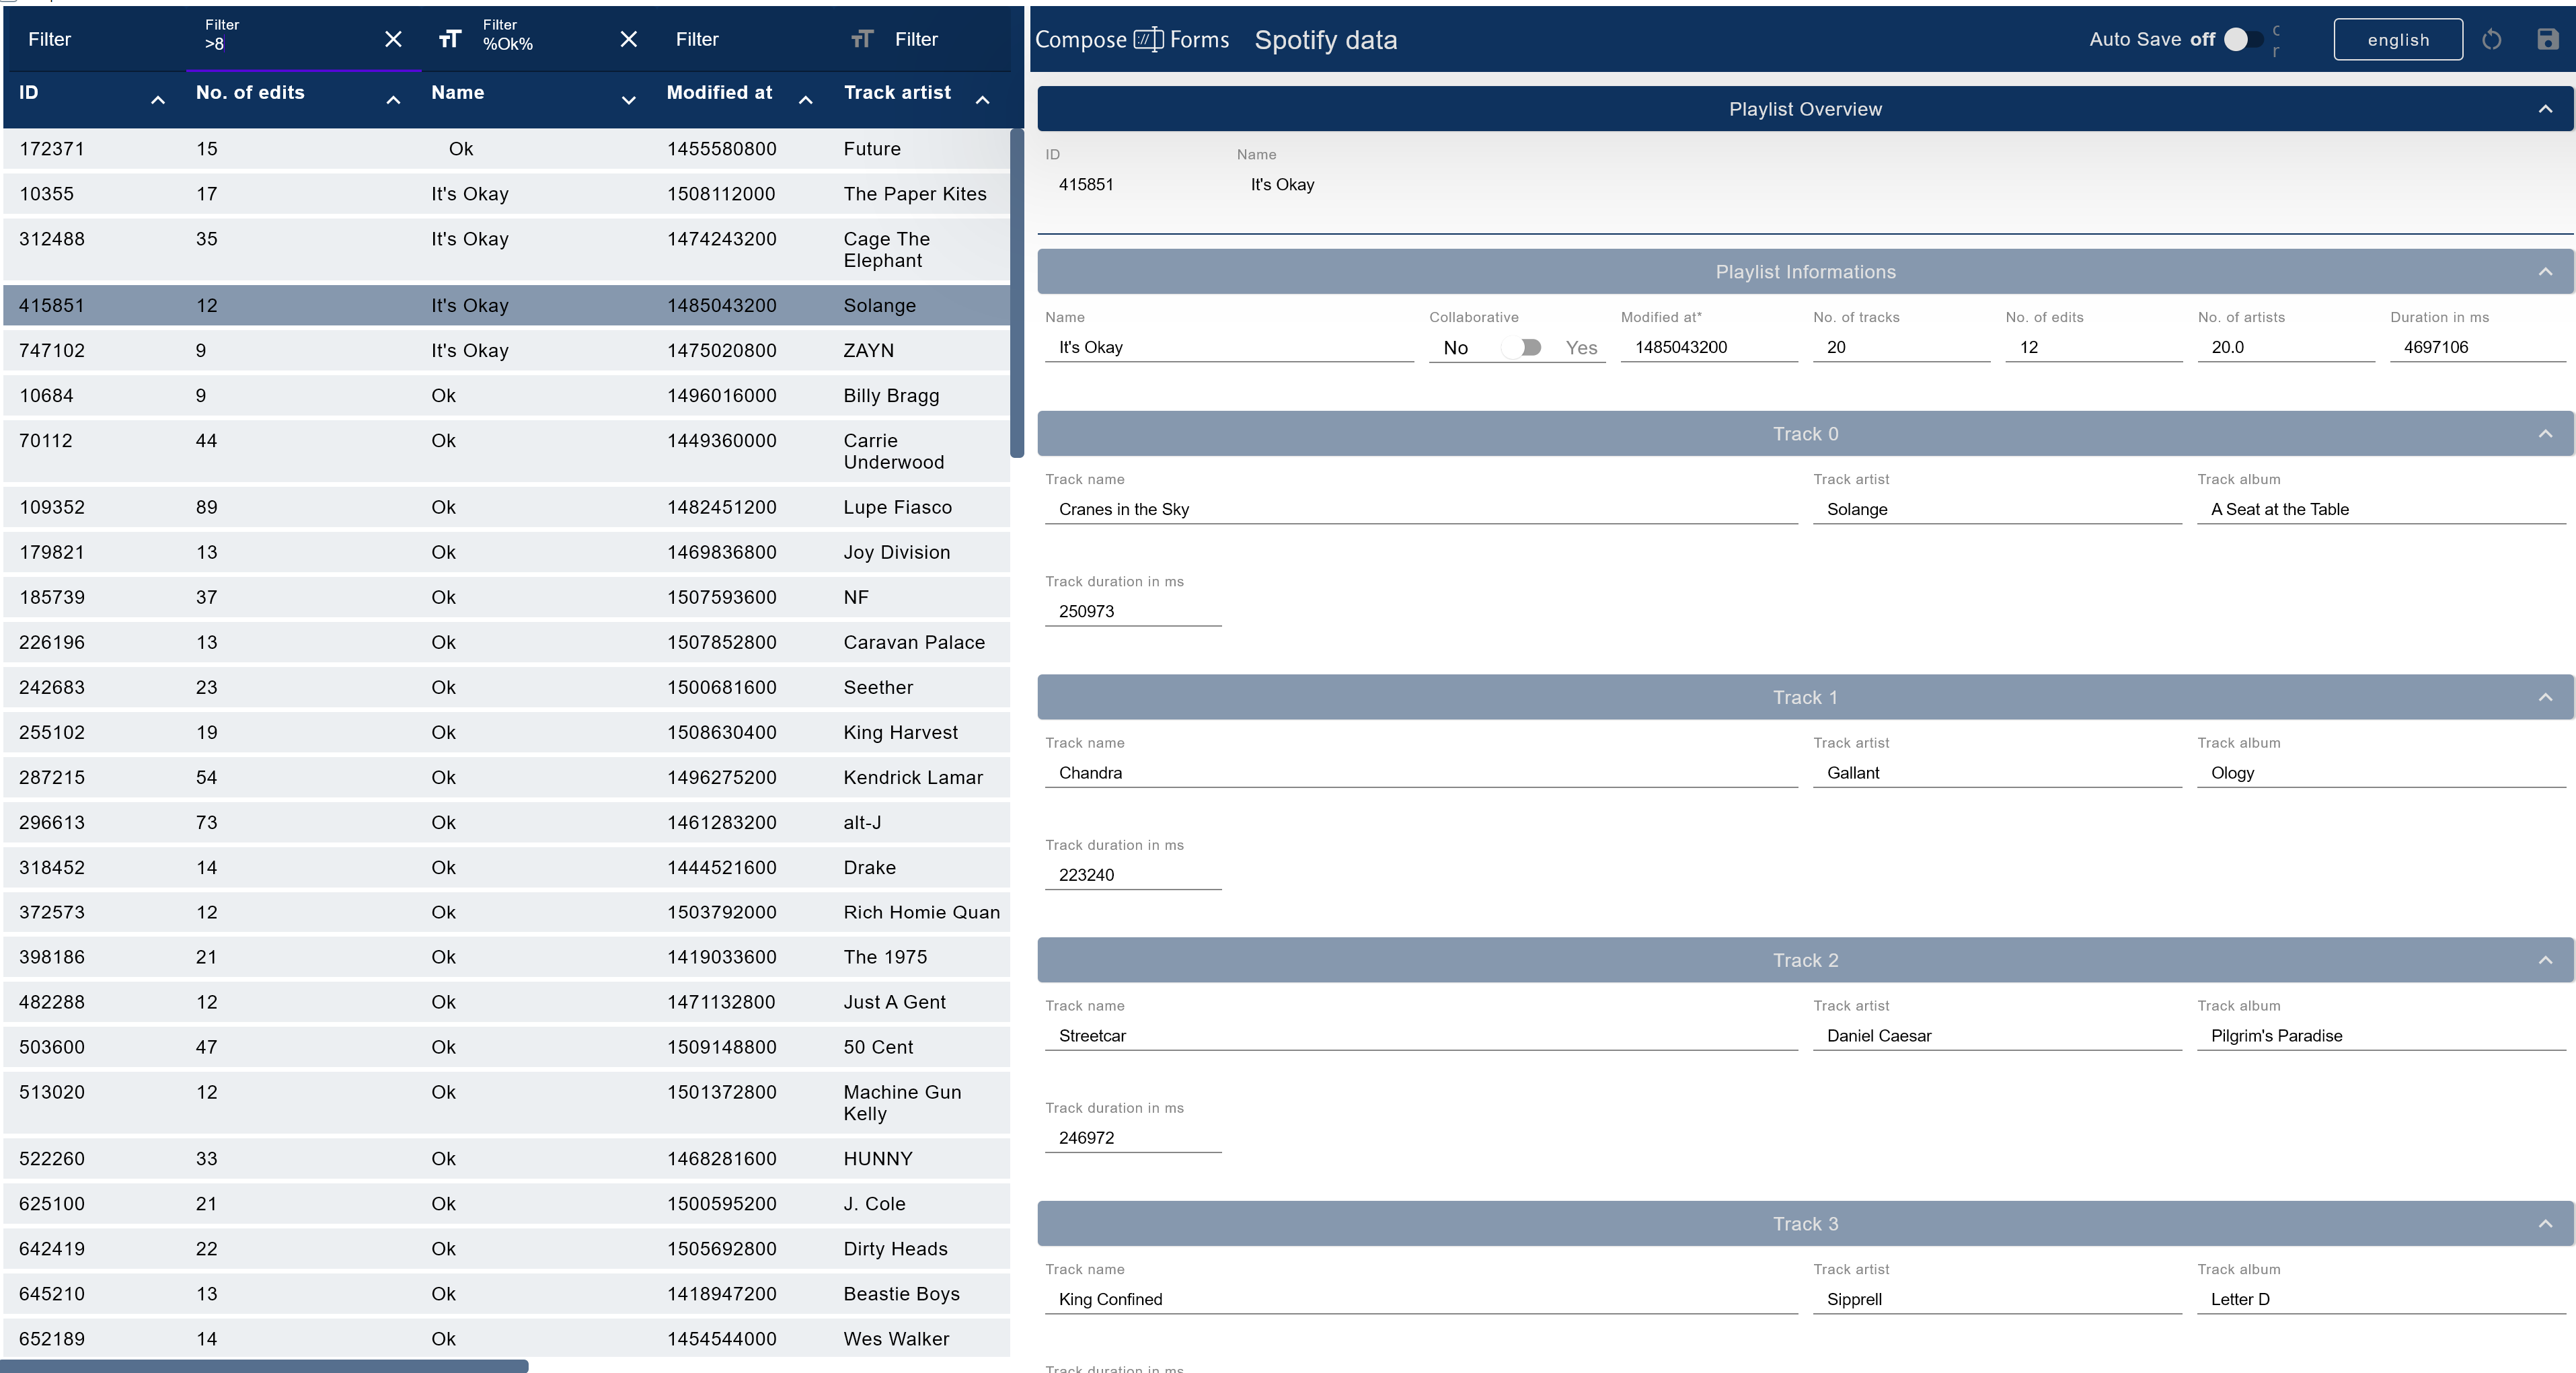The image size is (2576, 1373).
Task: Select the Kendrick Lamar row
Action: 506,777
